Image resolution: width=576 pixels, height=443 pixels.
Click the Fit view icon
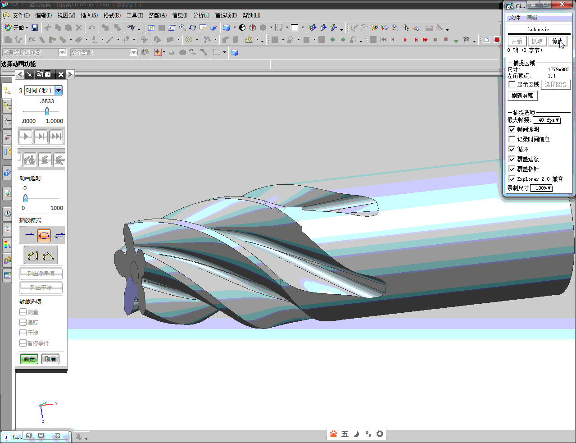click(x=151, y=27)
